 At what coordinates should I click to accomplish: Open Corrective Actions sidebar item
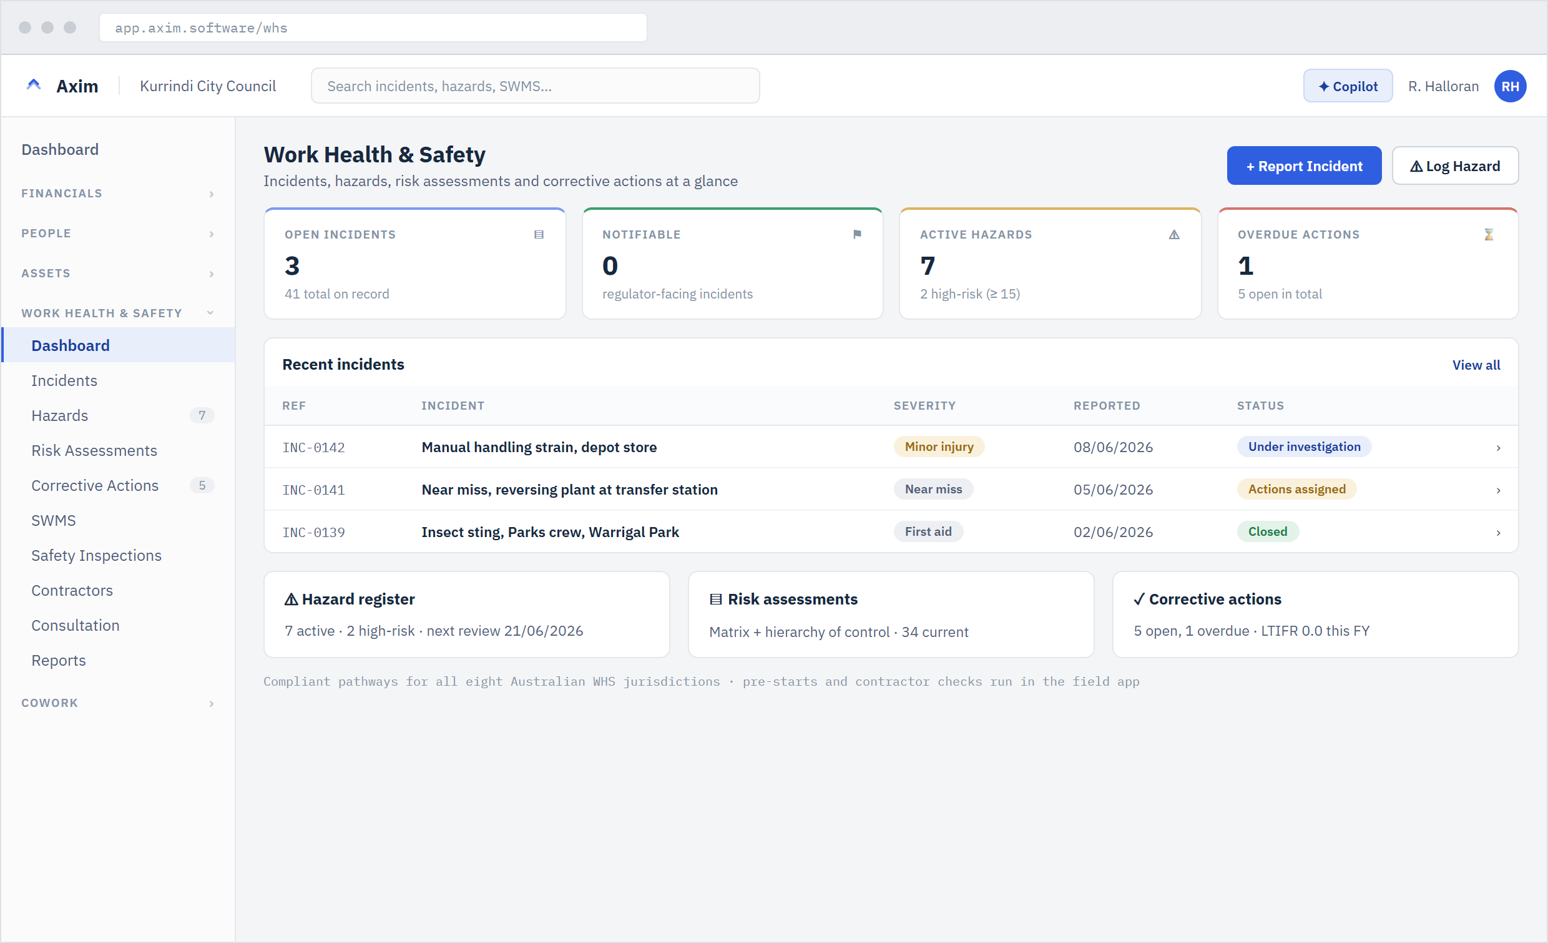119,485
